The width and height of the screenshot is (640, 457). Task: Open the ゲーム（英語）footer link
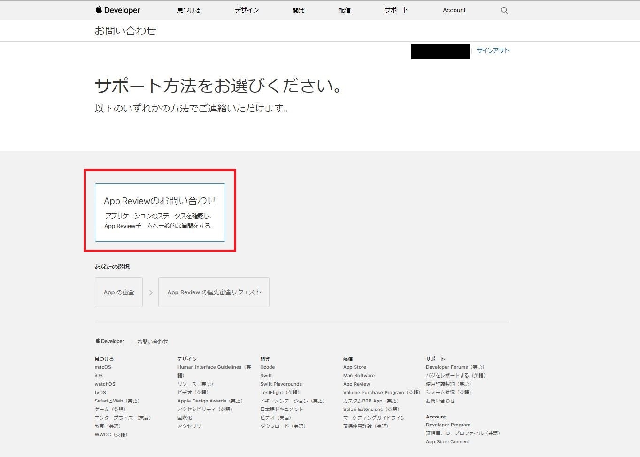(110, 410)
